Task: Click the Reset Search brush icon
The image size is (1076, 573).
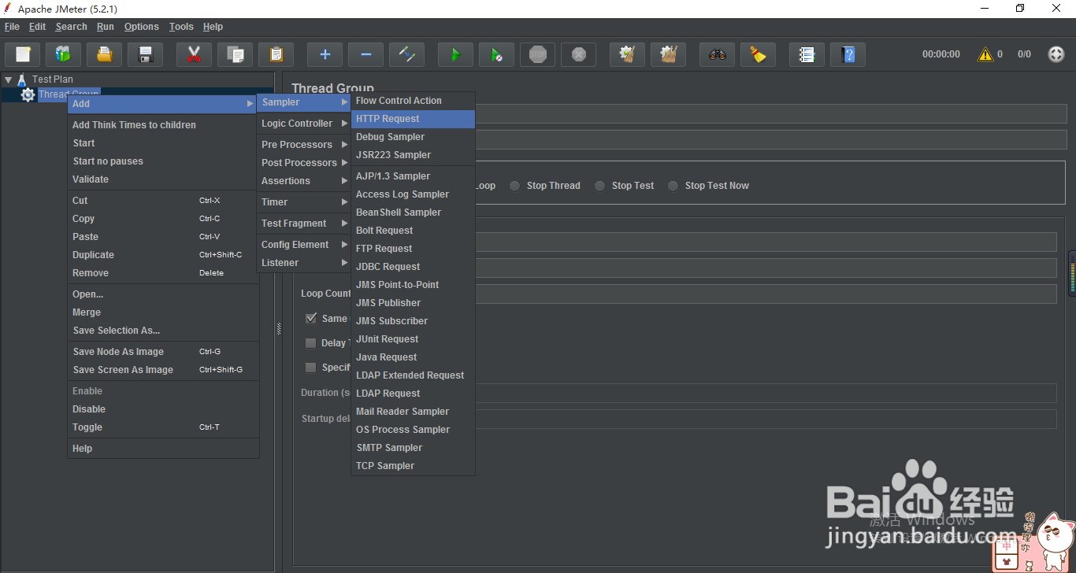Action: (x=759, y=54)
